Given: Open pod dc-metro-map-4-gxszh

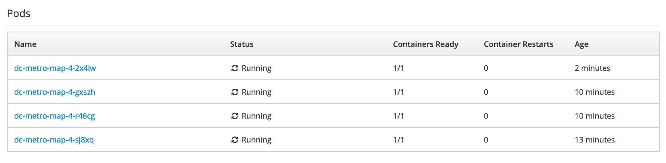Looking at the screenshot, I should (x=55, y=92).
